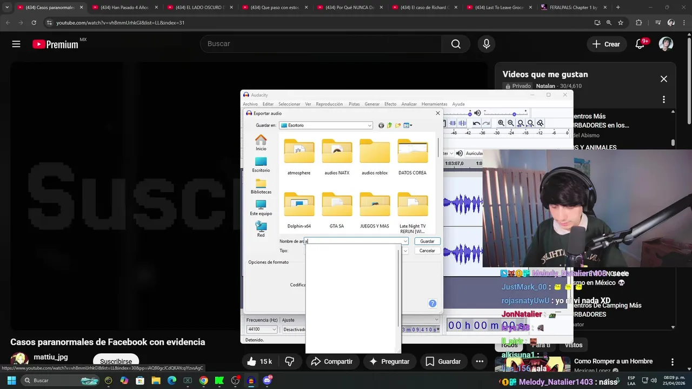Click Audacity undo arrow icon
Viewport: 692px width, 389px height.
click(x=476, y=123)
